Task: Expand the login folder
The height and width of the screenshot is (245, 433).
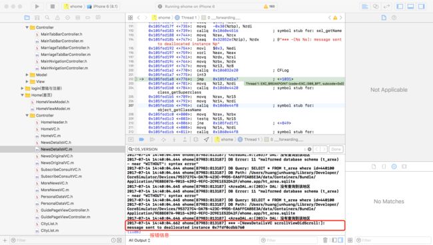Action: [x=22, y=89]
